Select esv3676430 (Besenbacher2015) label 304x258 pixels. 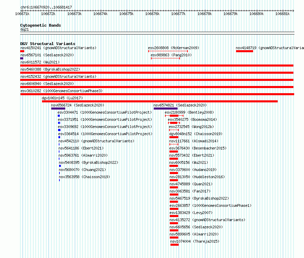pyautogui.click(x=198, y=148)
